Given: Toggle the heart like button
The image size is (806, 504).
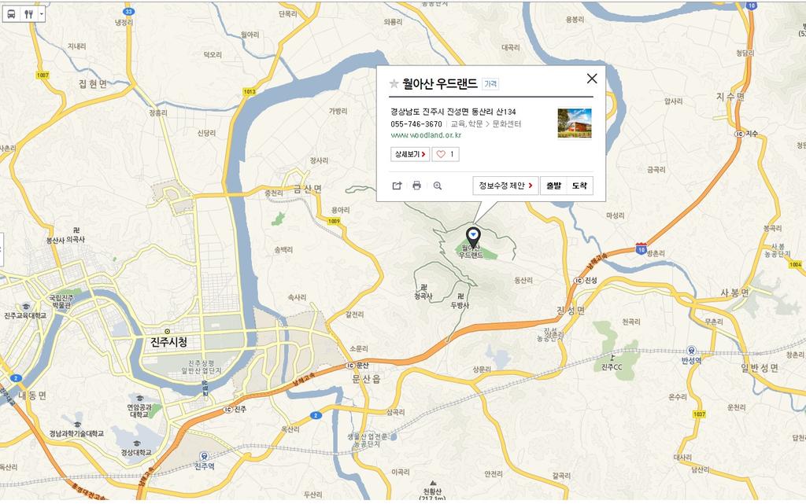Looking at the screenshot, I should (x=446, y=154).
